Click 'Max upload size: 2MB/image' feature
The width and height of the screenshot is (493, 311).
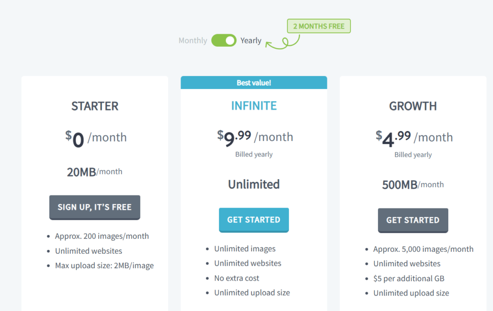(x=104, y=265)
